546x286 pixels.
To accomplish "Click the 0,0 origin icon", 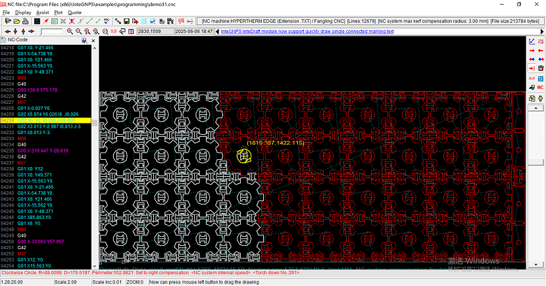I will 114,31.
